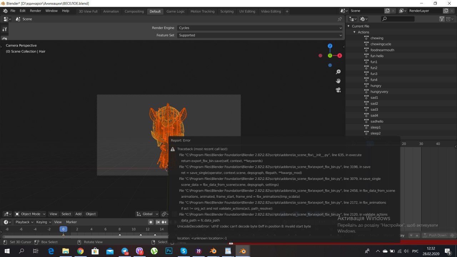
Task: Open the Keying popover
Action: pyautogui.click(x=44, y=222)
